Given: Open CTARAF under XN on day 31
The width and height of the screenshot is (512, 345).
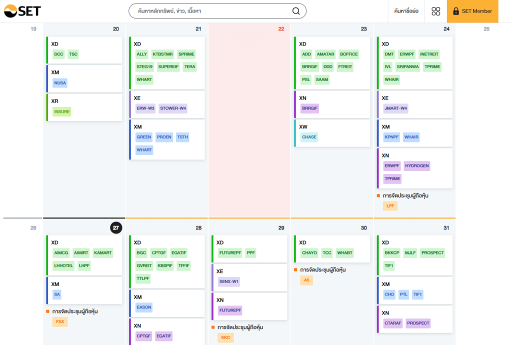Looking at the screenshot, I should click(x=393, y=323).
